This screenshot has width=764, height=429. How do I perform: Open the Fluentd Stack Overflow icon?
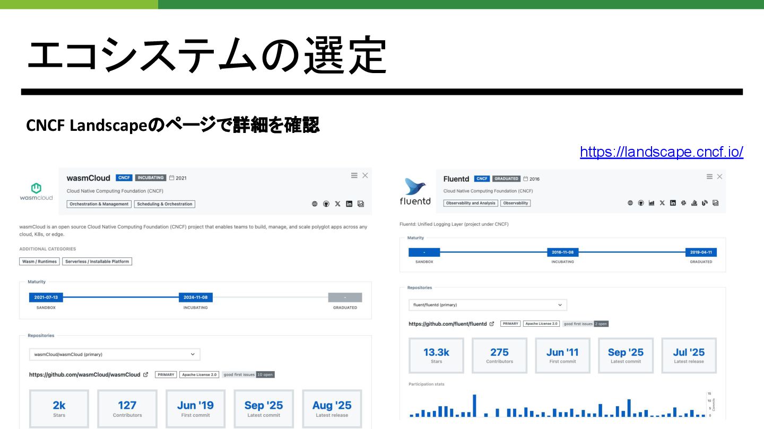pyautogui.click(x=694, y=203)
